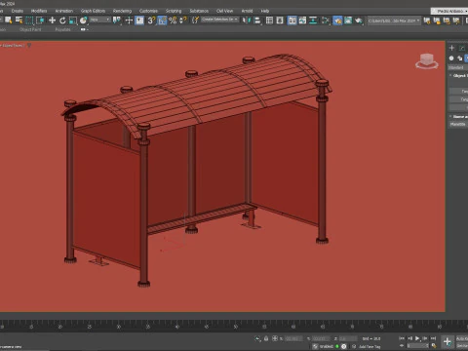Open Create tab in command panel

click(x=451, y=48)
